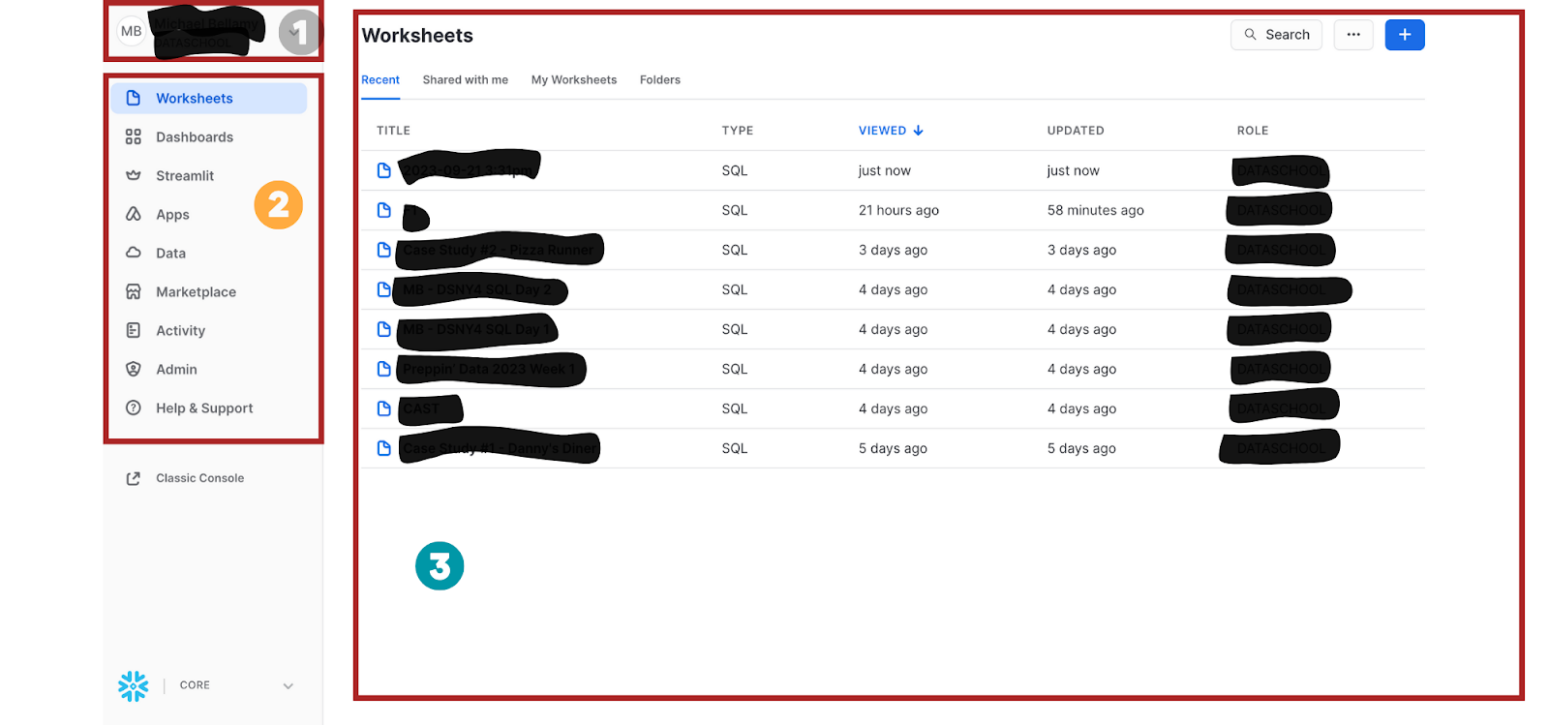Click the MB user avatar
The image size is (1549, 725).
(132, 31)
